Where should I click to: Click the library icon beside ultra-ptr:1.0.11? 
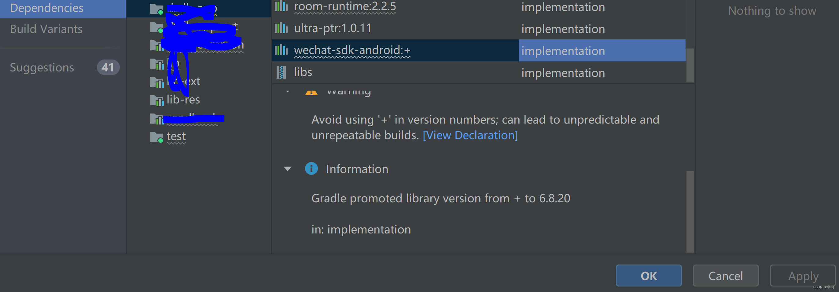tap(281, 28)
